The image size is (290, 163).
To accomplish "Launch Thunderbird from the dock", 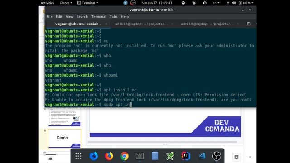I will pyautogui.click(x=94, y=156).
